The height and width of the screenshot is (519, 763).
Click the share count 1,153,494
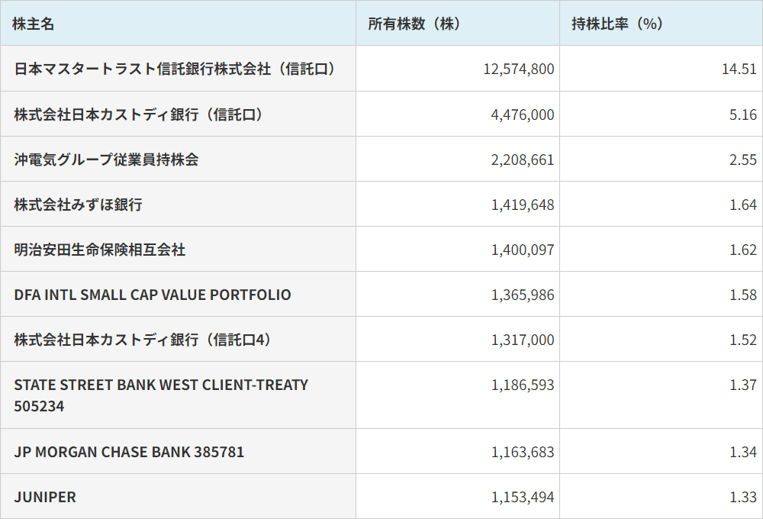pyautogui.click(x=522, y=497)
